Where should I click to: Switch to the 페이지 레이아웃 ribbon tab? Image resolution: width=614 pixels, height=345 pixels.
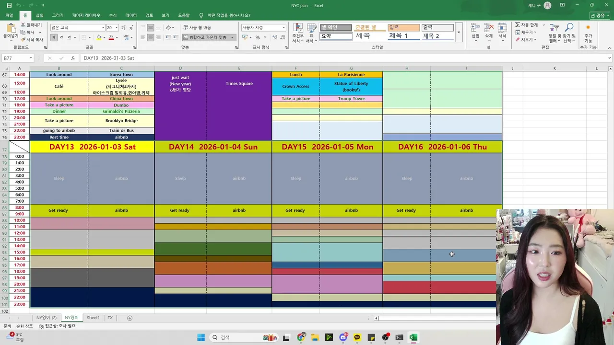[x=86, y=15]
